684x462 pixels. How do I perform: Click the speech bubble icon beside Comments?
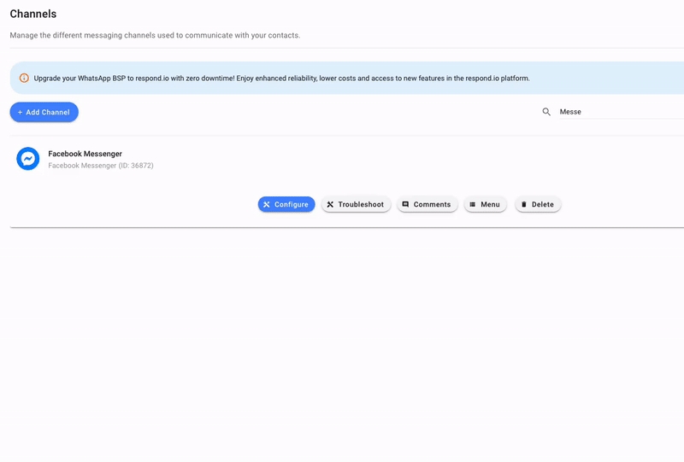[405, 205]
